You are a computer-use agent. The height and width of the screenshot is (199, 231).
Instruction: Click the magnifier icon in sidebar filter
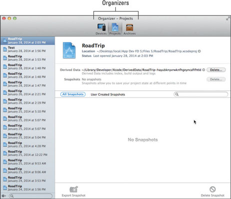pyautogui.click(x=12, y=196)
